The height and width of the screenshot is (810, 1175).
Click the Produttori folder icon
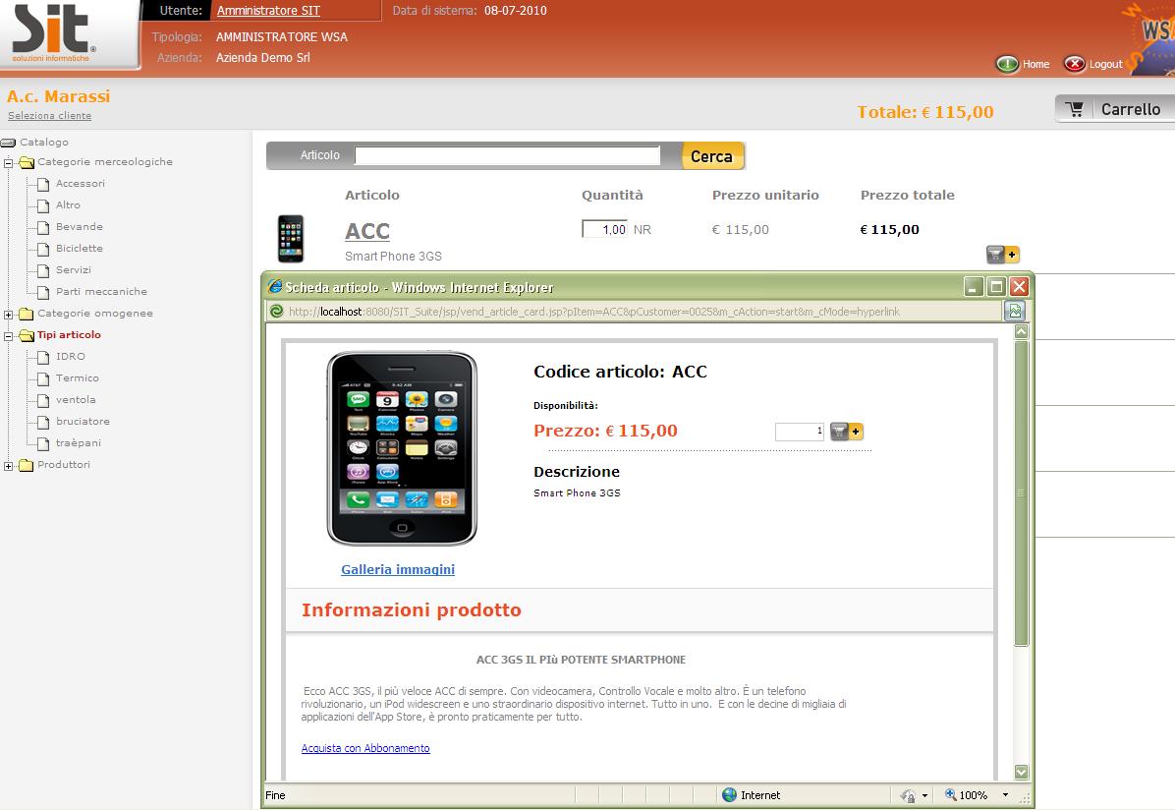point(27,465)
